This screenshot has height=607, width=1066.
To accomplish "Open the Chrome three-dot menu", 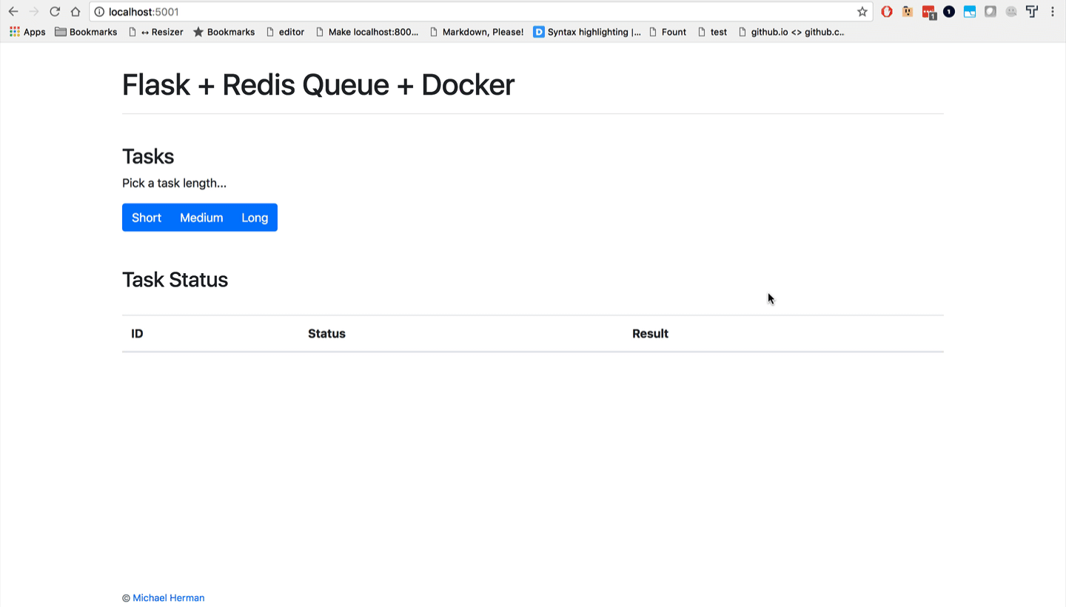I will (1053, 12).
